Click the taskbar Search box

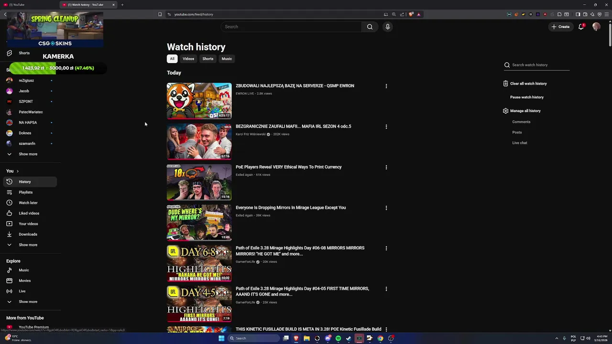coord(253,338)
